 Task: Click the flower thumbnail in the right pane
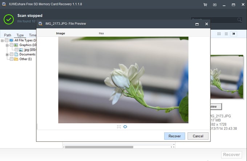[x=227, y=77]
